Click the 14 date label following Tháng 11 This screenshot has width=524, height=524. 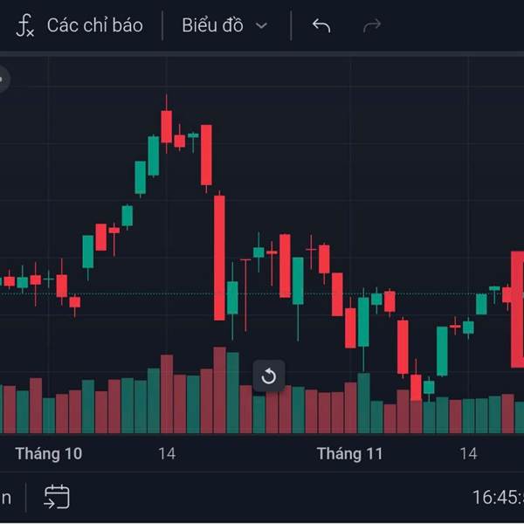[x=469, y=454]
